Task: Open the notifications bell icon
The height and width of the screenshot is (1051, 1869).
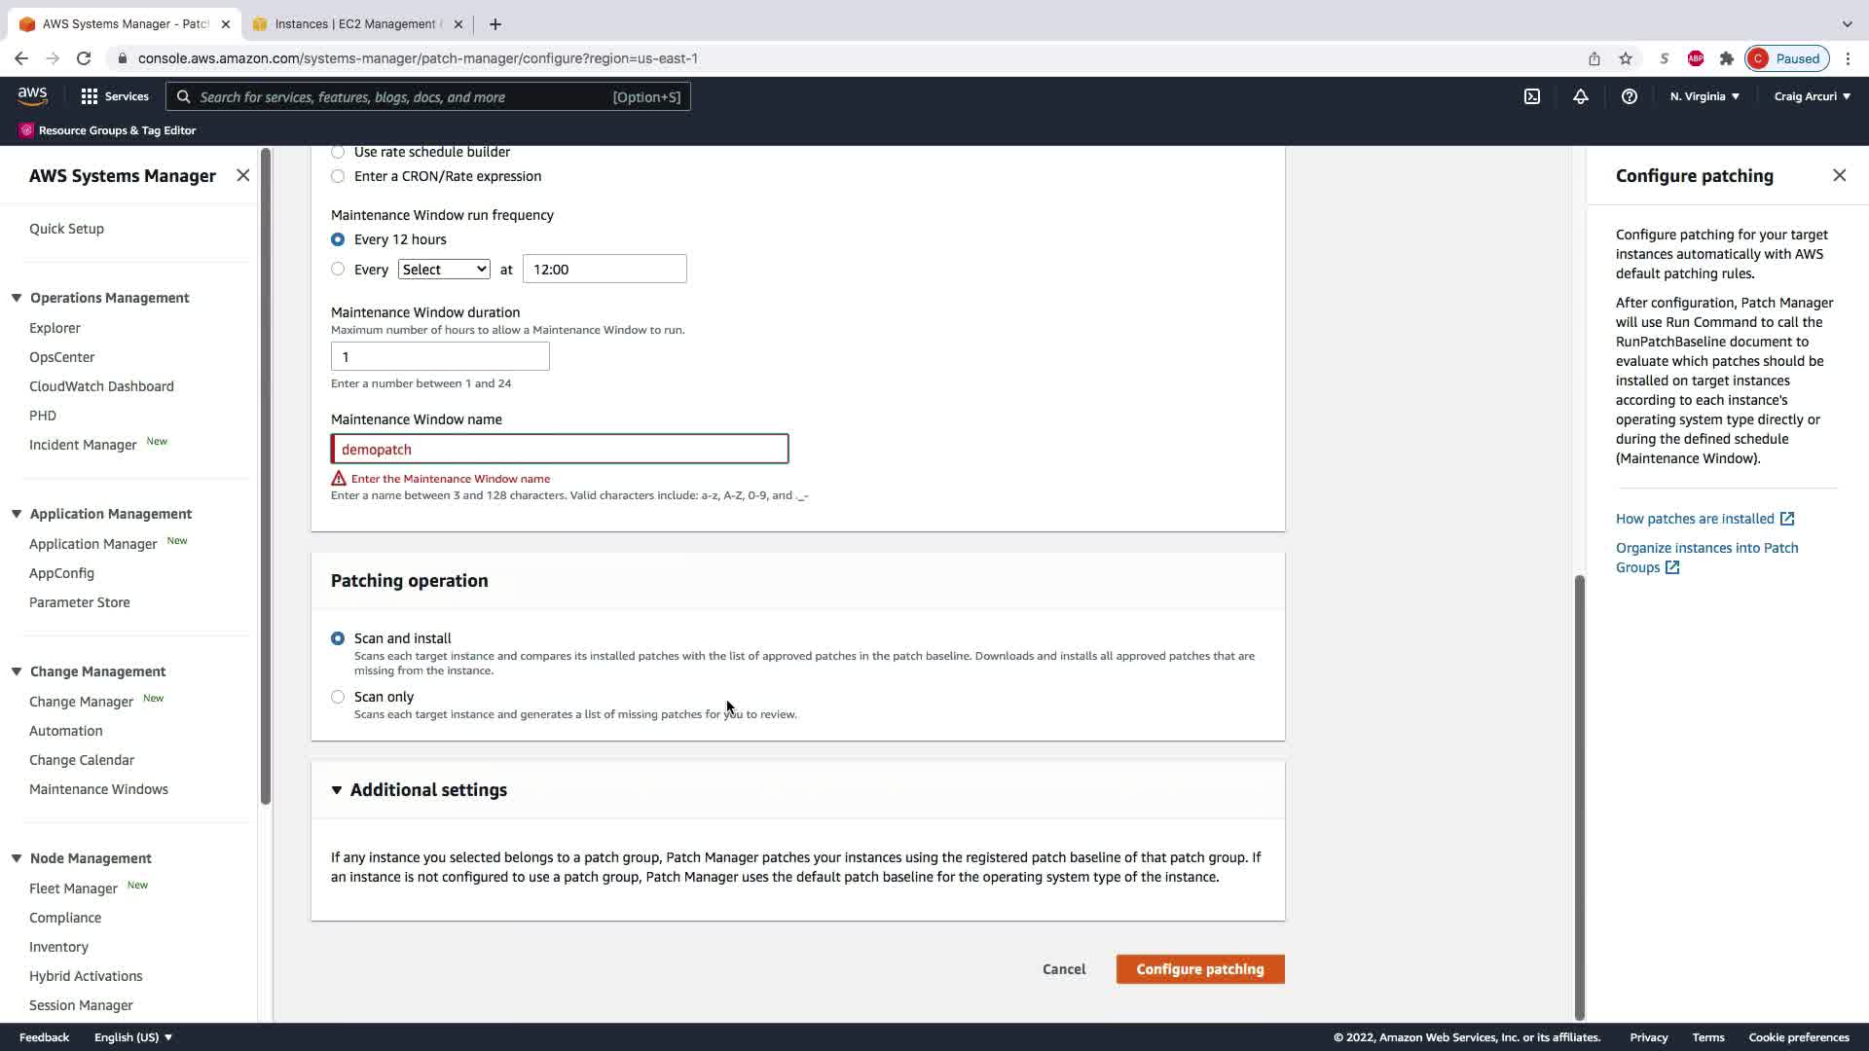Action: 1581,96
